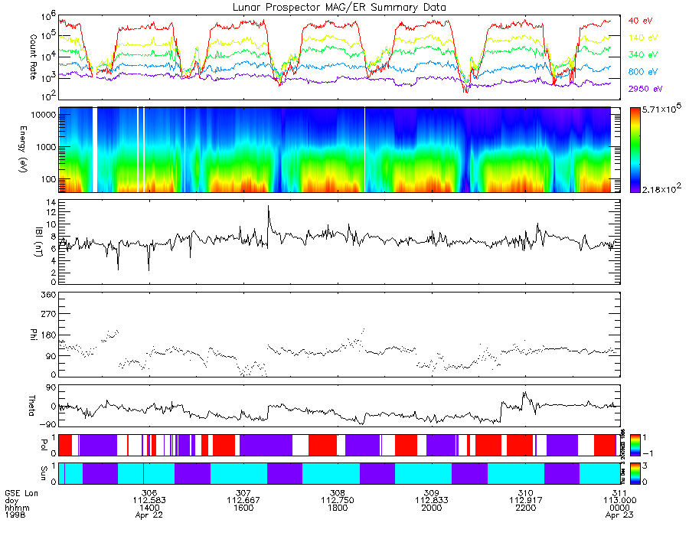Click the 1600 time tick label
This screenshot has height=536, width=689.
click(x=243, y=508)
